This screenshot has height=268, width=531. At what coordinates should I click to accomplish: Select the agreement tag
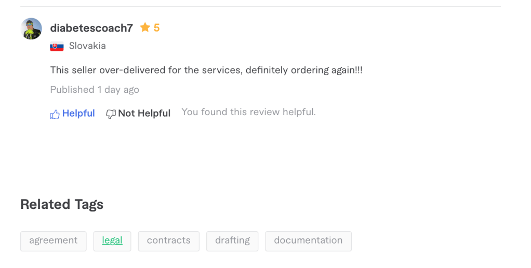pos(54,241)
